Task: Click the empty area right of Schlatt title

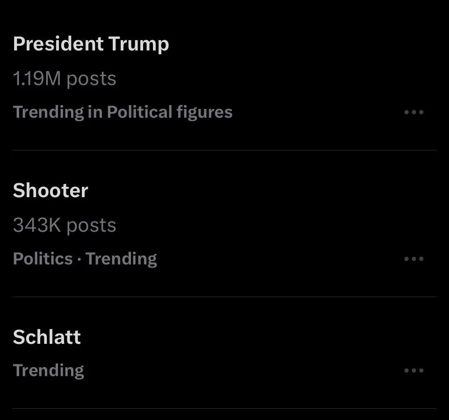Action: tap(258, 337)
